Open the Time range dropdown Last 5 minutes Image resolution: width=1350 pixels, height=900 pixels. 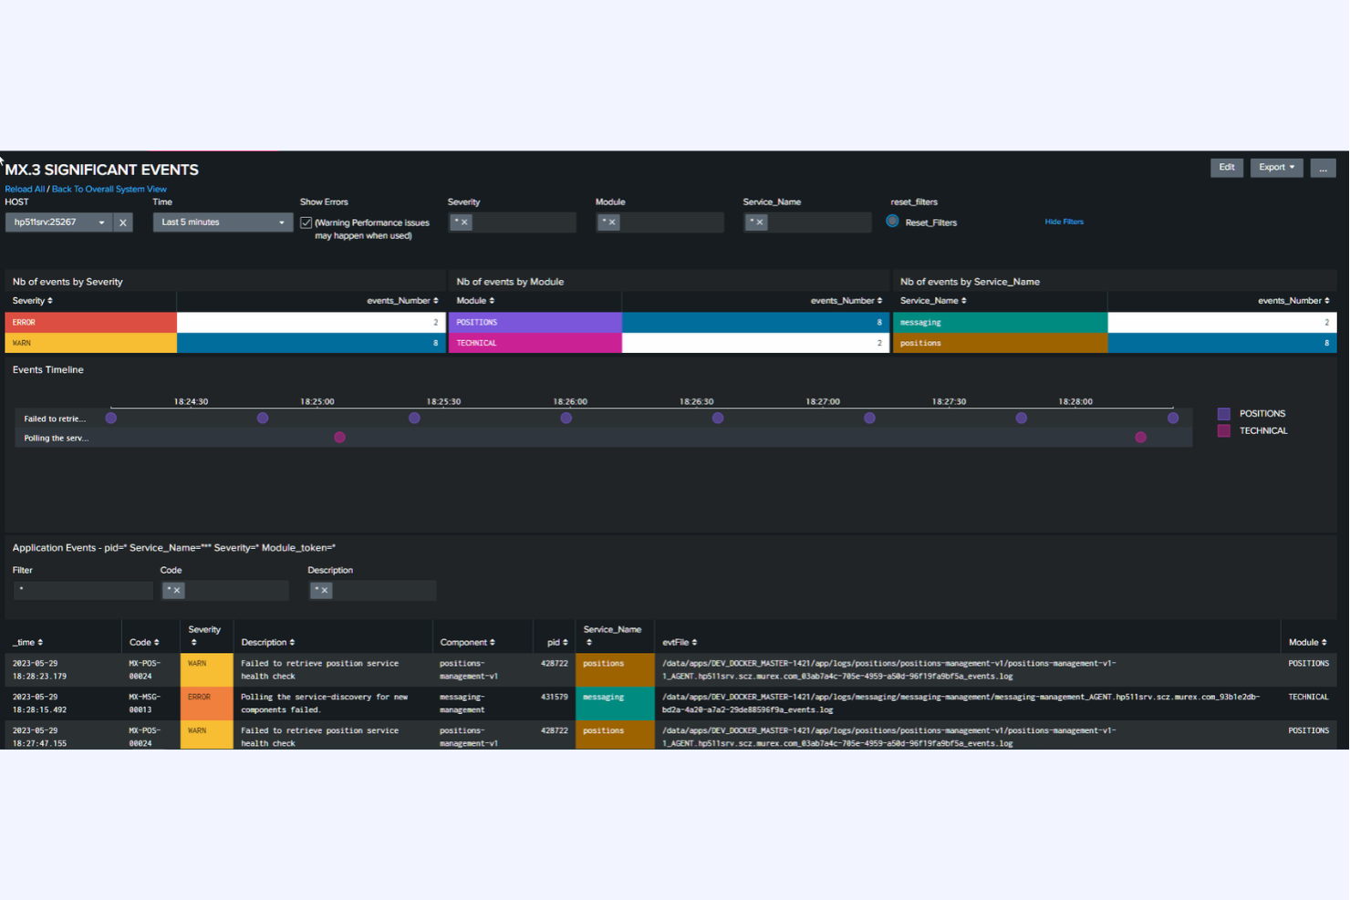[x=223, y=222]
